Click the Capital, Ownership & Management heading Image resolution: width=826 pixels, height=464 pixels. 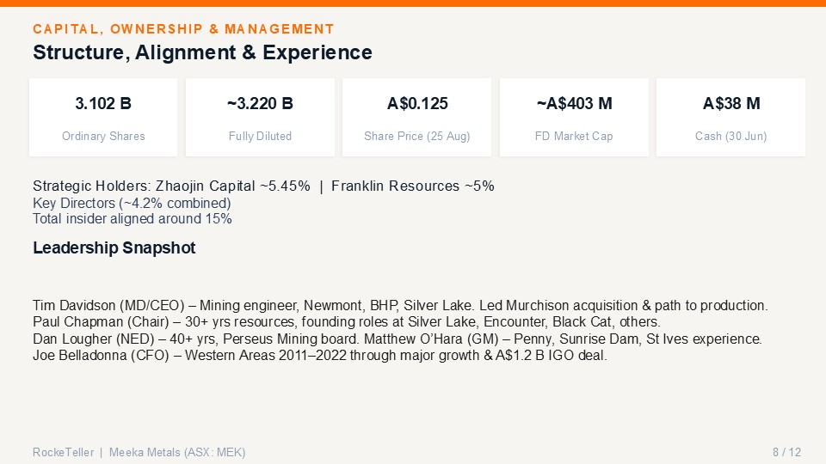coord(183,29)
